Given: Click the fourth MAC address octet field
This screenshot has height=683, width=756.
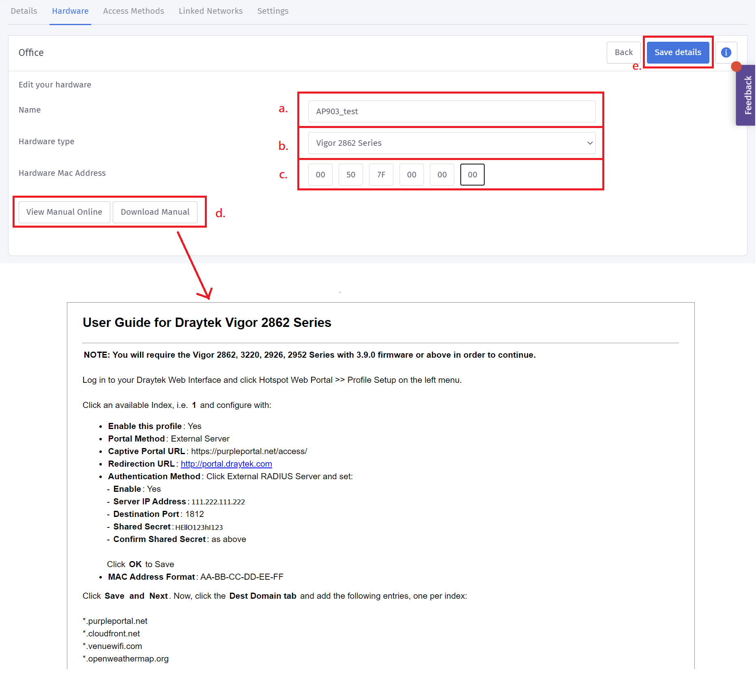Looking at the screenshot, I should pos(412,175).
